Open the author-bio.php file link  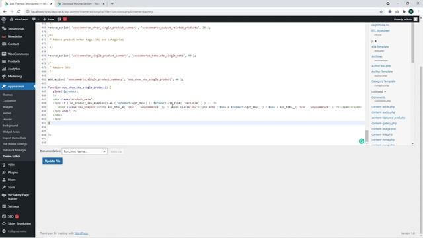[381, 66]
